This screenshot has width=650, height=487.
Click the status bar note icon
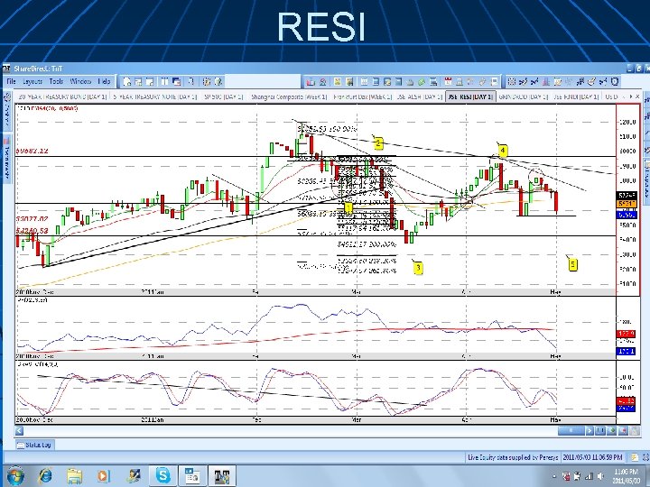(x=635, y=457)
